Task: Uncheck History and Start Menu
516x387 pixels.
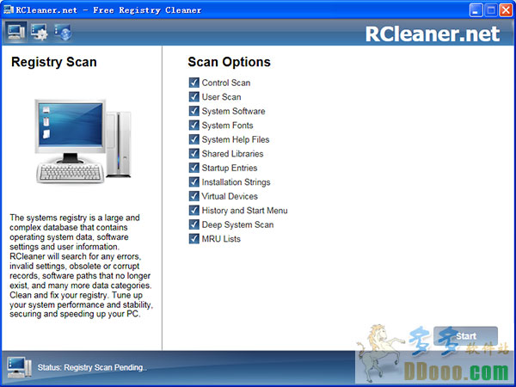Action: tap(193, 210)
